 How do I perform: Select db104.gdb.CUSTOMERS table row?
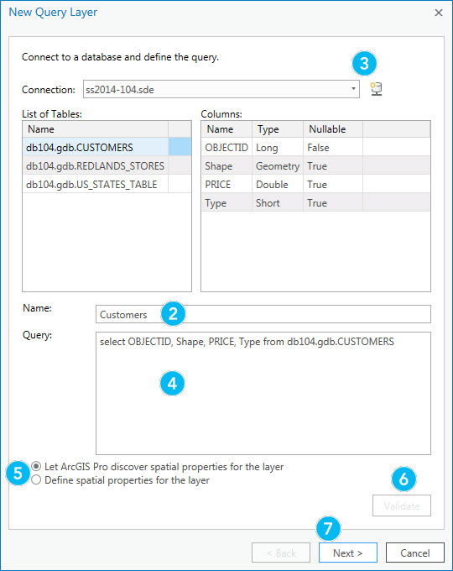pyautogui.click(x=107, y=147)
